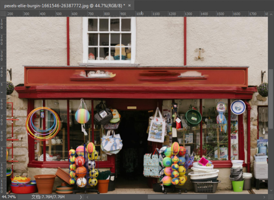Click the down arrow of vertical scrollbar
Viewport: 274px width, 200px height.
pos(271,191)
